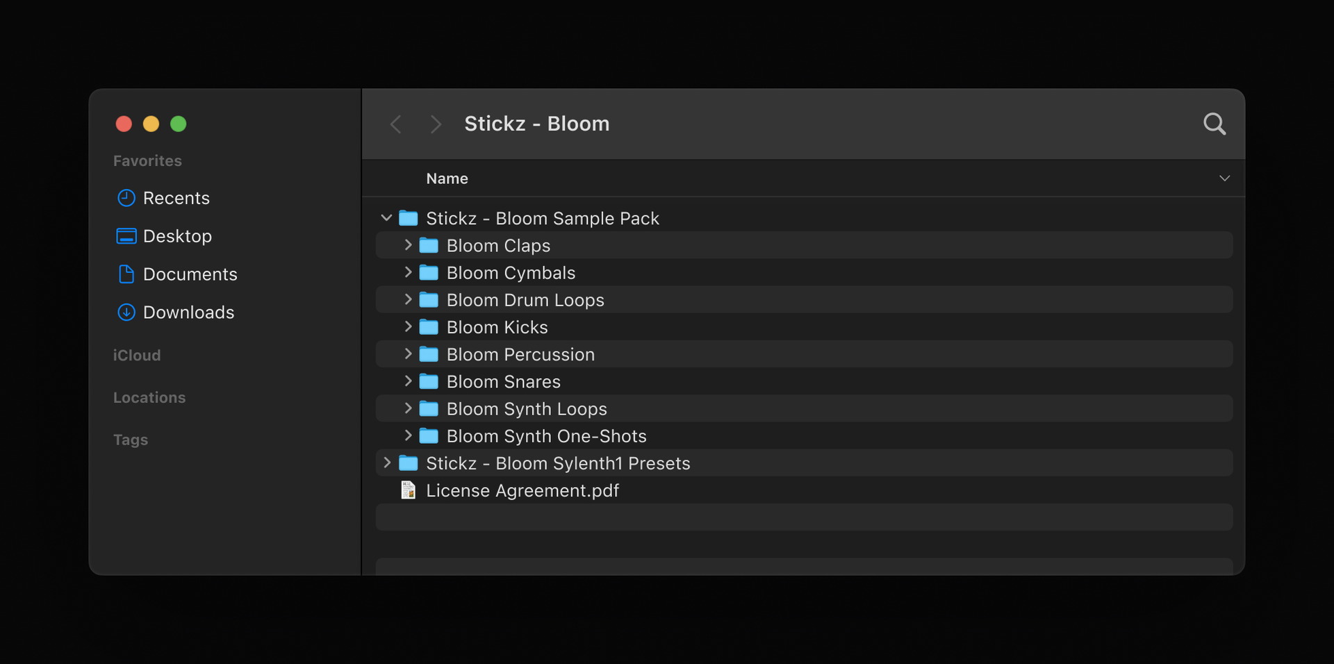This screenshot has width=1334, height=664.
Task: Click the green zoom window button
Action: 178,124
